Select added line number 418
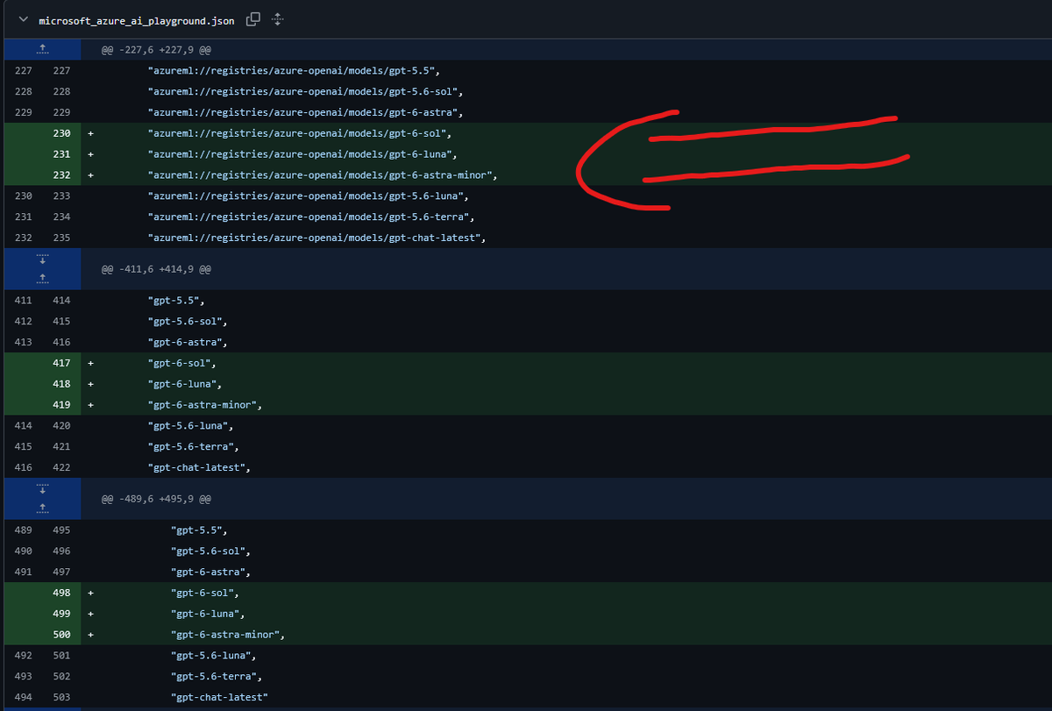This screenshot has height=711, width=1052. click(61, 384)
